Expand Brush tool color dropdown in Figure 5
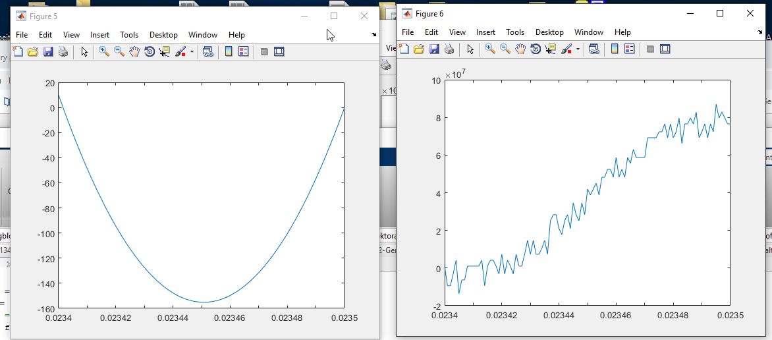This screenshot has width=772, height=340. click(192, 51)
